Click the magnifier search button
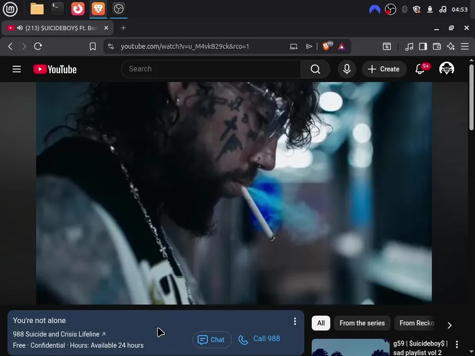 tap(315, 69)
